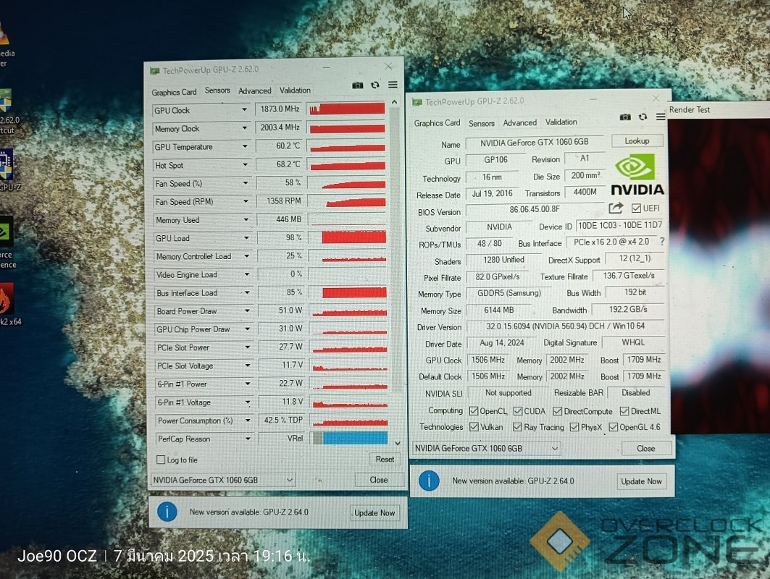Click Update Now in right notification

[x=641, y=481]
